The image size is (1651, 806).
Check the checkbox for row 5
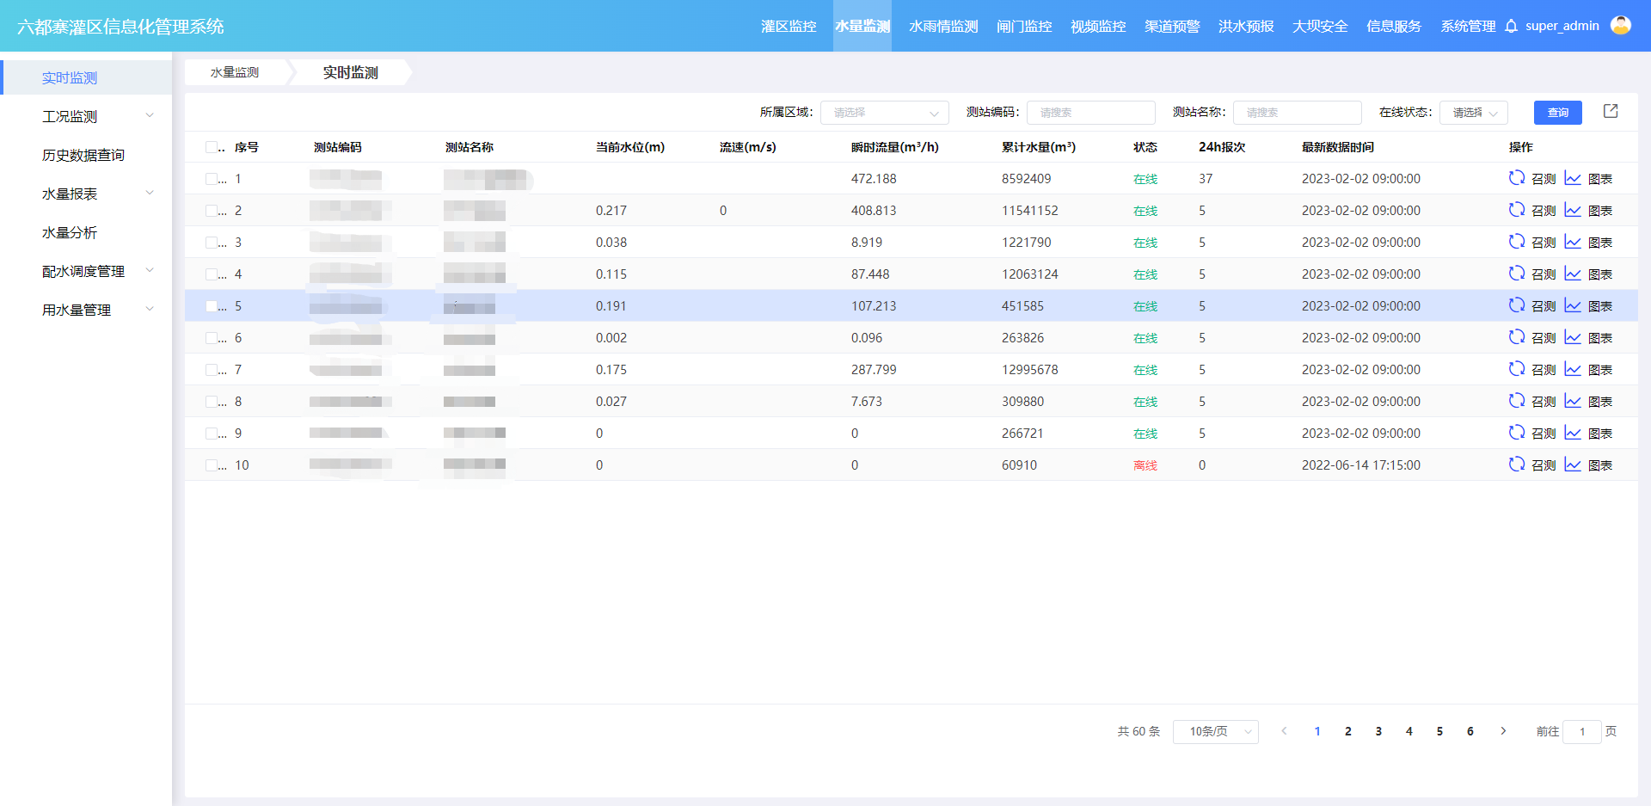(211, 306)
